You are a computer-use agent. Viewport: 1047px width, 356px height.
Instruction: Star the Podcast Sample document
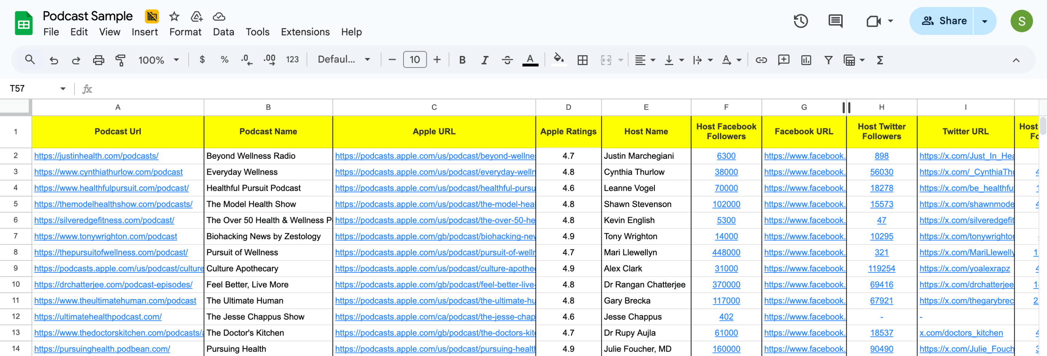tap(174, 16)
